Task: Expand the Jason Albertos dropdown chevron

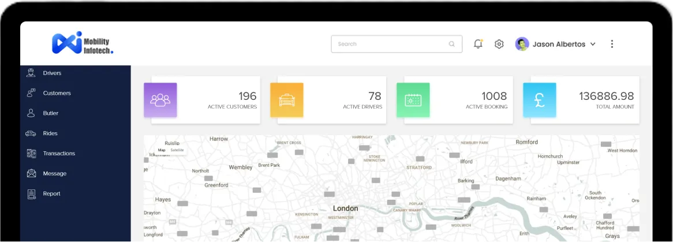Action: pyautogui.click(x=593, y=44)
